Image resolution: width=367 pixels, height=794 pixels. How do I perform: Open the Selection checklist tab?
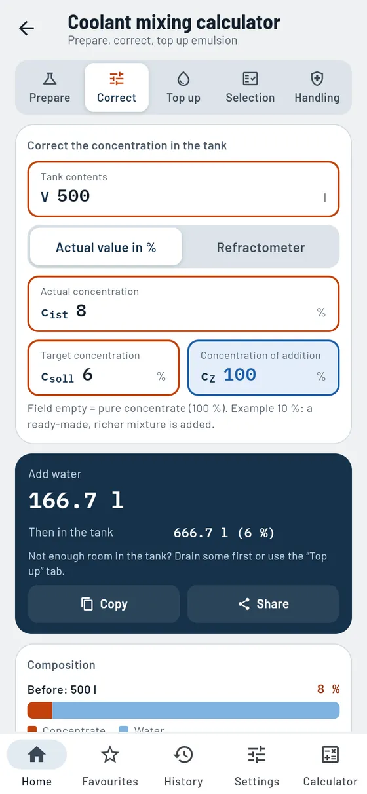point(250,88)
